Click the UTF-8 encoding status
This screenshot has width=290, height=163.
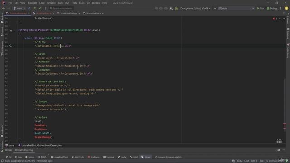(254, 161)
